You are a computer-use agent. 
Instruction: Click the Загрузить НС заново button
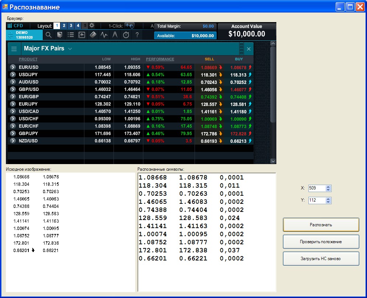pos(321,259)
